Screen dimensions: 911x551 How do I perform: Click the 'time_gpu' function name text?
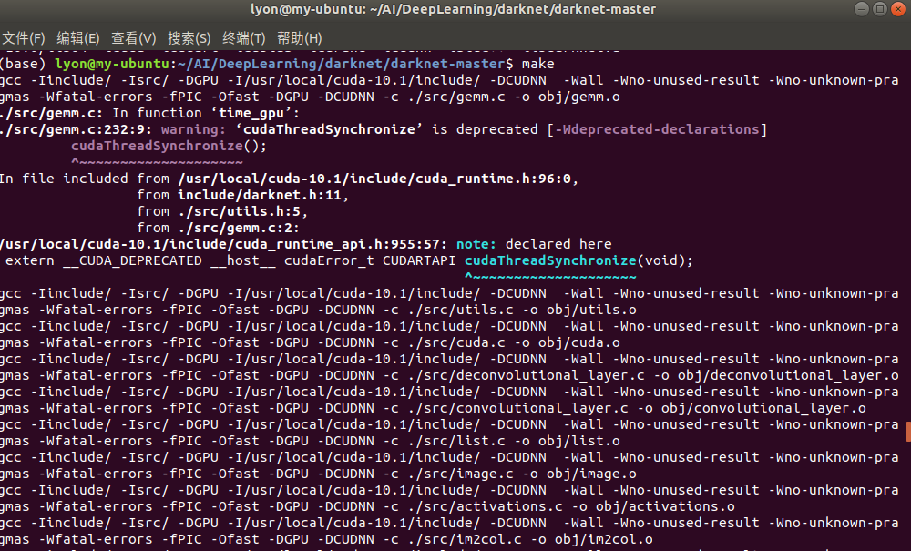[x=251, y=113]
